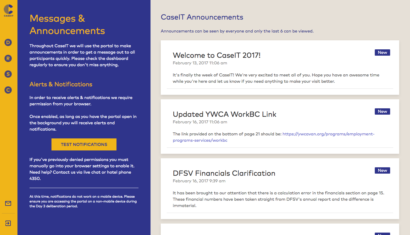Select the Welcome to CaseIT 2017 heading
Screen dimensions: 410x235
click(216, 55)
